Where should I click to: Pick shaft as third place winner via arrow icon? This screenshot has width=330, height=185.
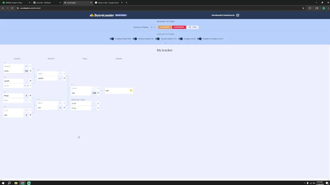coord(98,103)
